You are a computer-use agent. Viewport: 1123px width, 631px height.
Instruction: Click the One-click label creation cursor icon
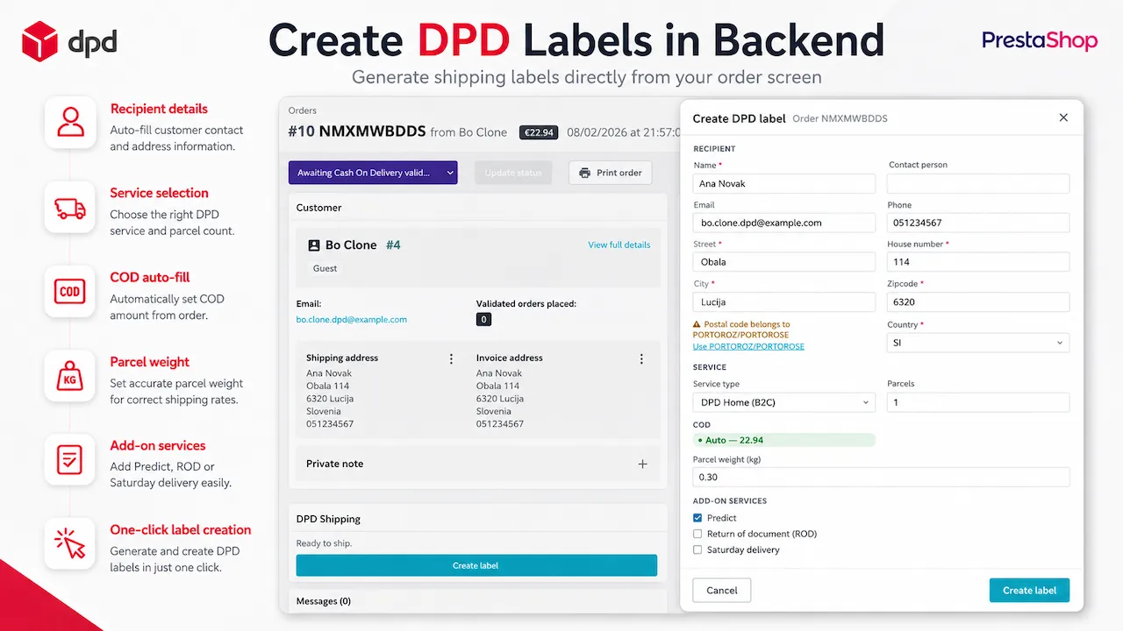tap(70, 543)
